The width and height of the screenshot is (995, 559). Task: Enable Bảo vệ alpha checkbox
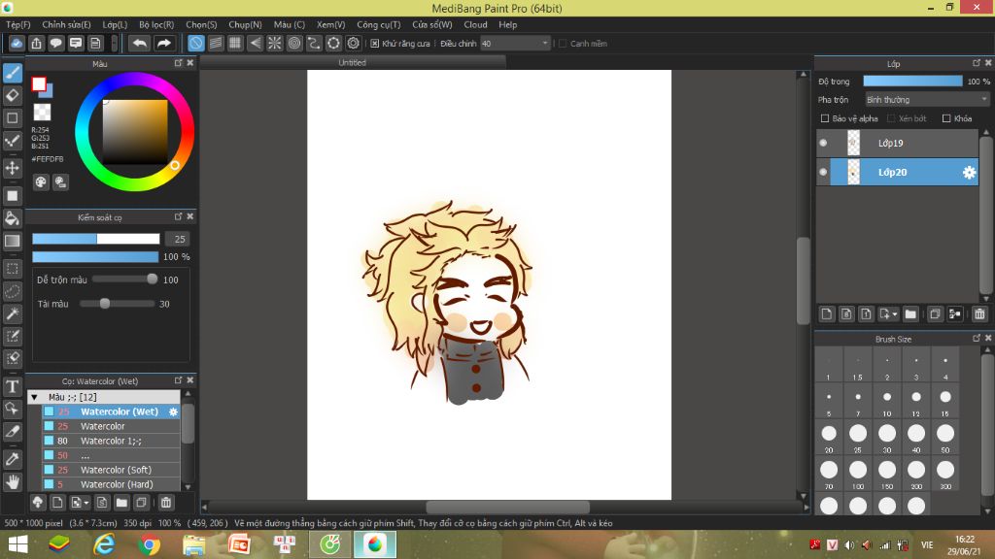click(x=825, y=118)
